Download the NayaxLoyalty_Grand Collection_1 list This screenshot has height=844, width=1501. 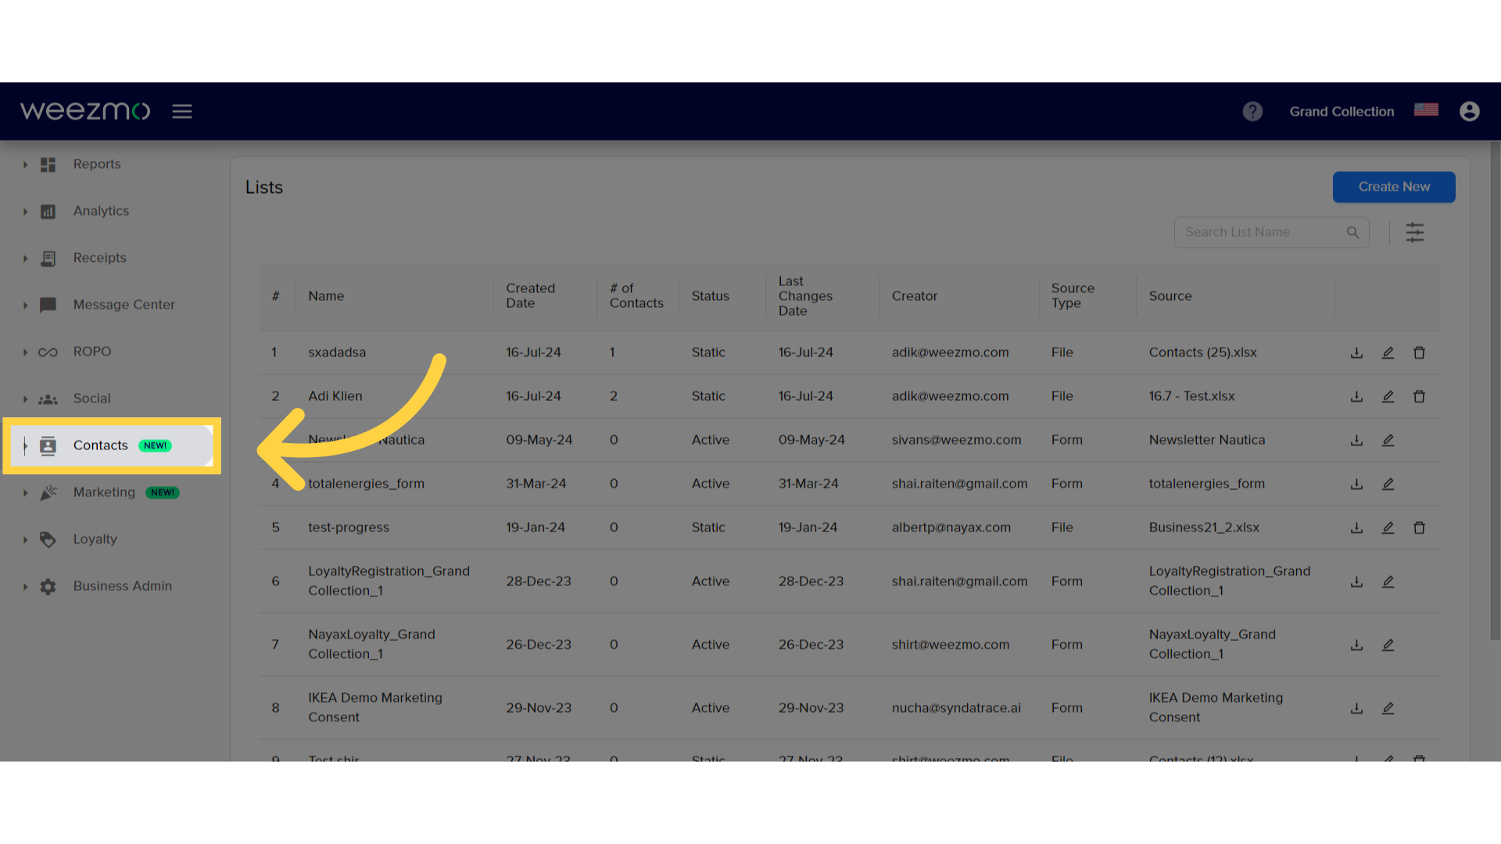click(x=1356, y=645)
